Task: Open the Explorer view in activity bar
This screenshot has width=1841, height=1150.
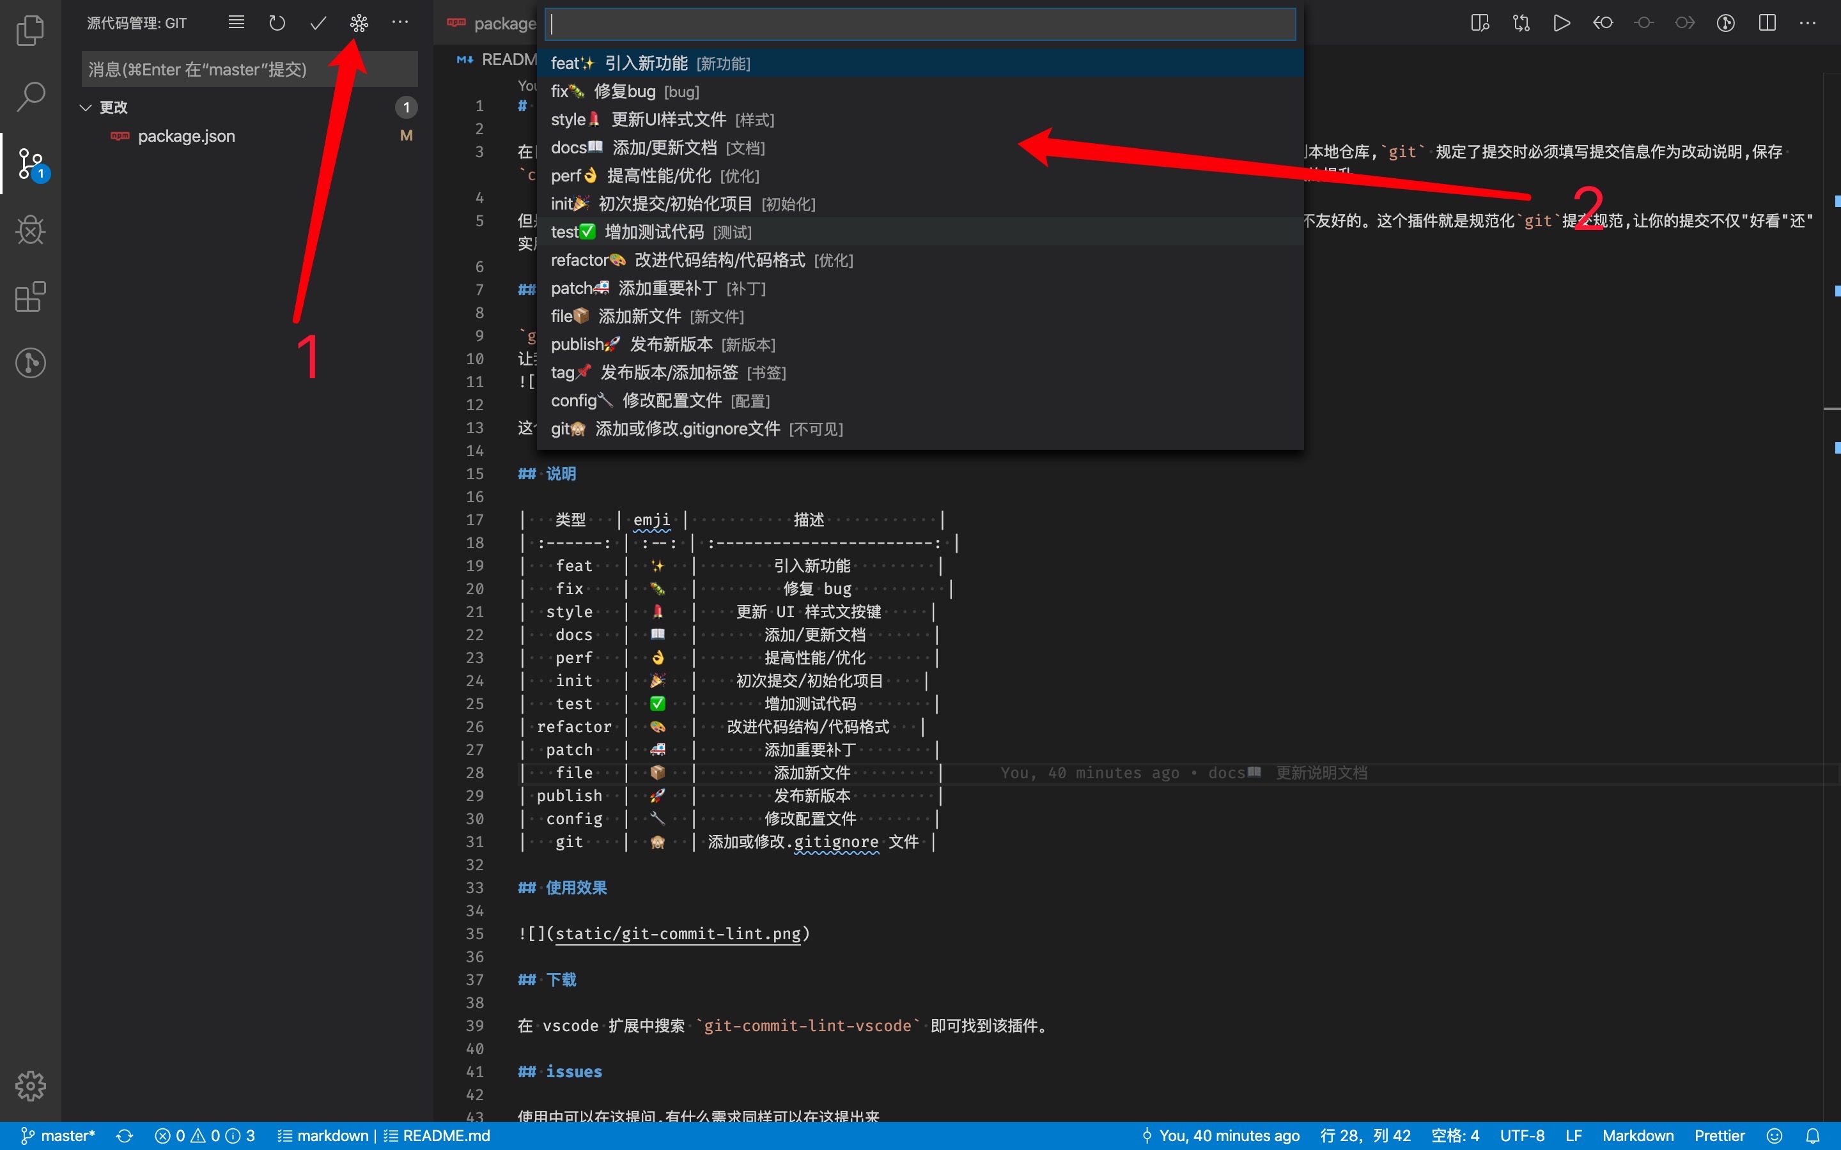Action: point(31,31)
